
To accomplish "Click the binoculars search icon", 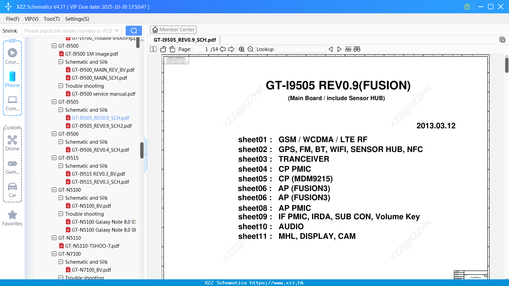I will pos(357,49).
